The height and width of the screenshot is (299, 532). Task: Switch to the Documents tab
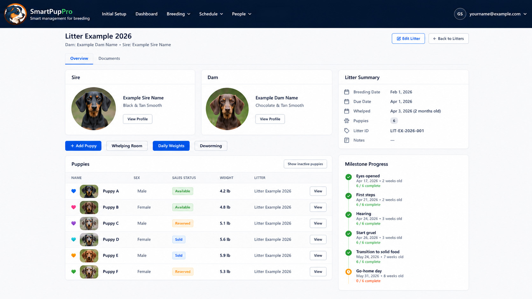coord(109,58)
